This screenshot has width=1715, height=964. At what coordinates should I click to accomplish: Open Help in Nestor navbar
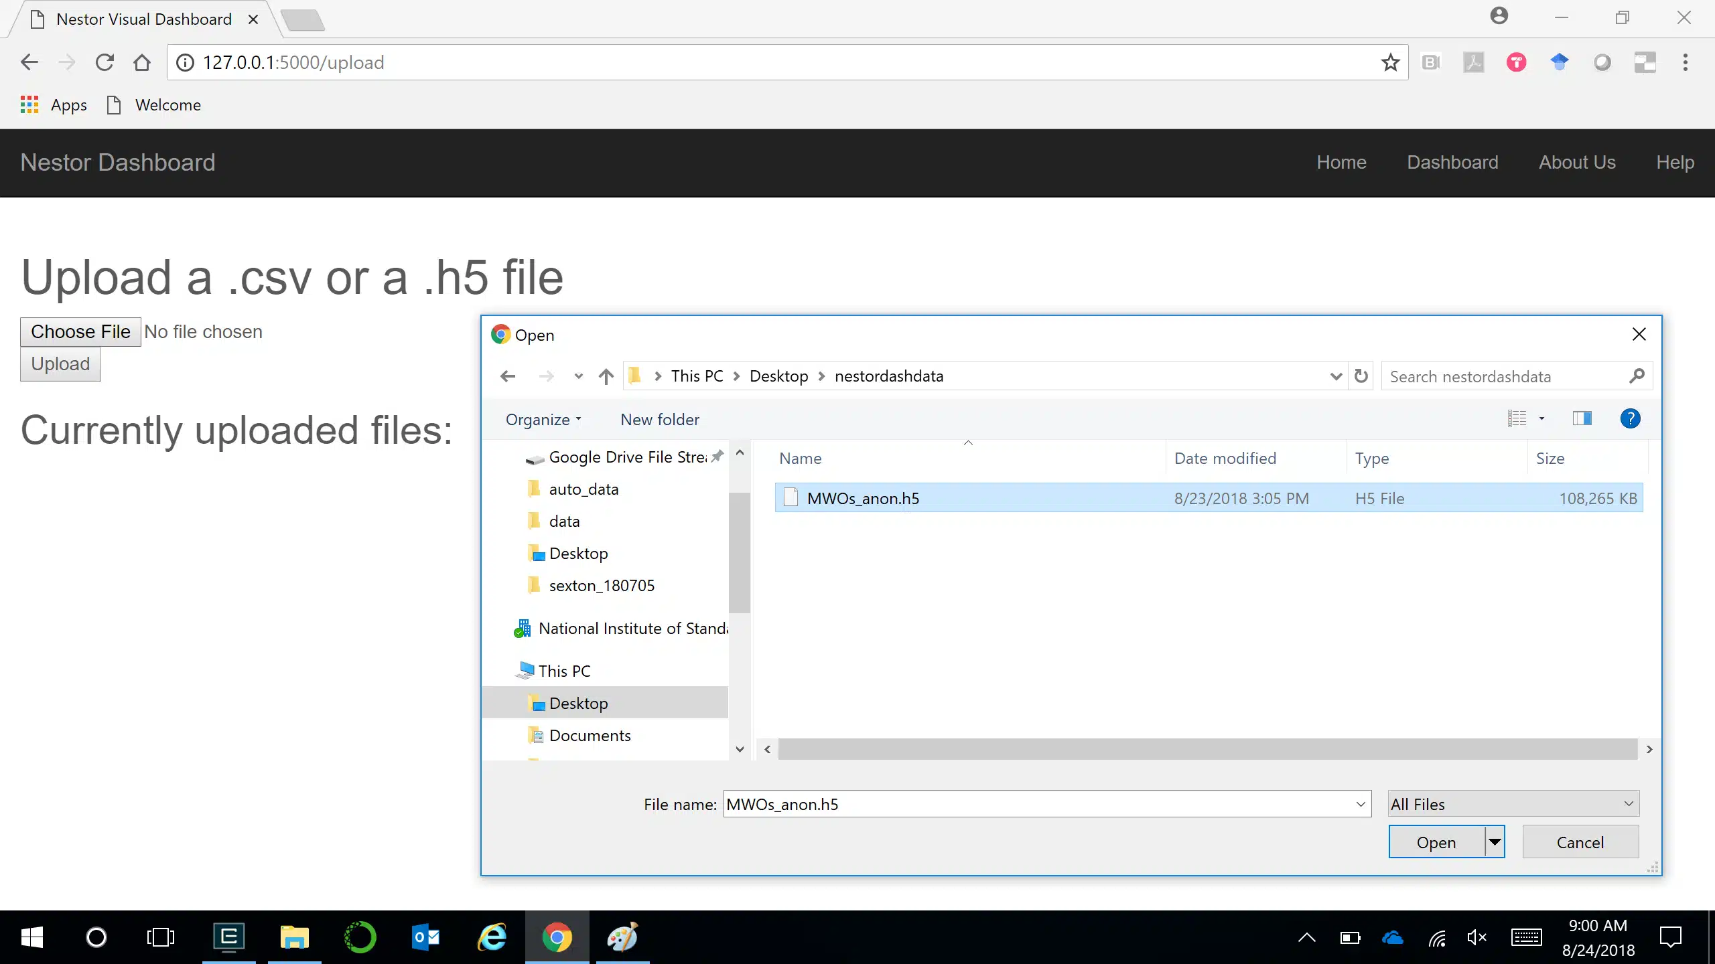point(1675,162)
